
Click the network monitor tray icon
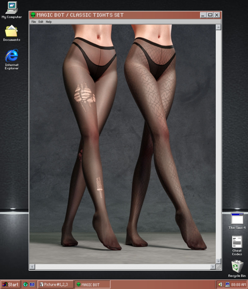coord(228,284)
